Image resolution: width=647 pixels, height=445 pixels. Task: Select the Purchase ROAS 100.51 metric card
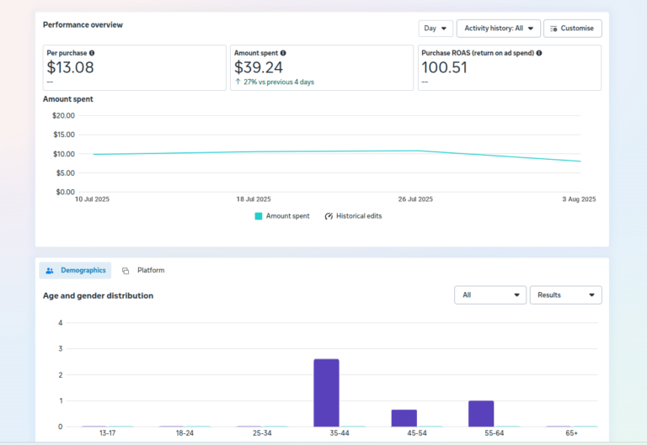pos(509,67)
